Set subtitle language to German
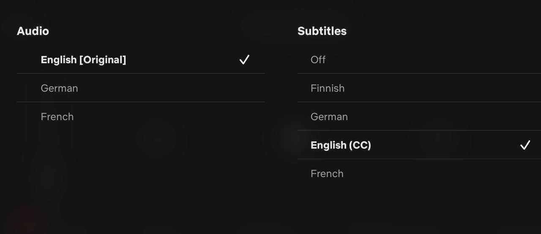This screenshot has width=541, height=234. pos(329,117)
